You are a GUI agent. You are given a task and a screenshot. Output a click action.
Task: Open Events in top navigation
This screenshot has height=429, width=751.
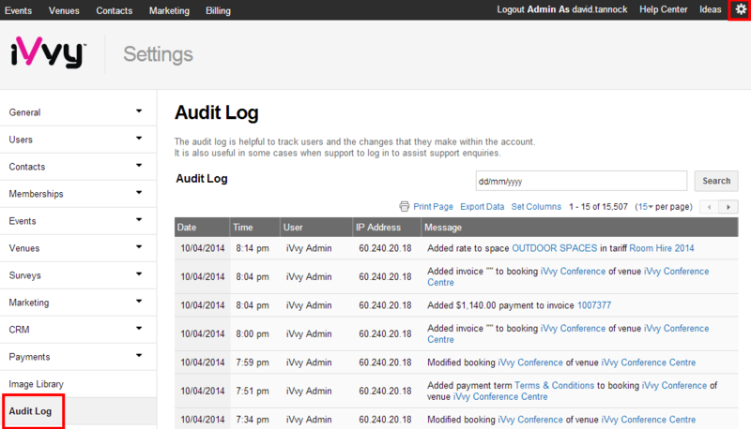pyautogui.click(x=18, y=10)
